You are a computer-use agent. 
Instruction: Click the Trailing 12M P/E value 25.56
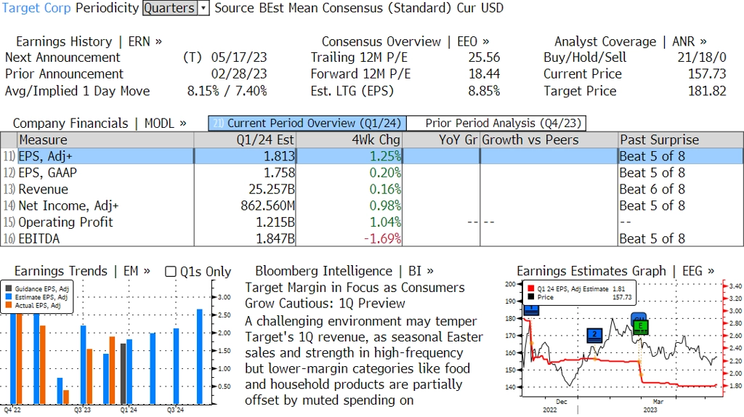coord(484,57)
